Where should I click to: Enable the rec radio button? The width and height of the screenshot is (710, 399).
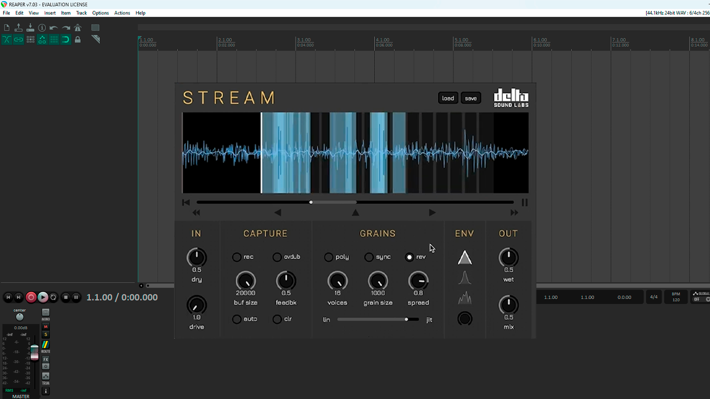237,257
